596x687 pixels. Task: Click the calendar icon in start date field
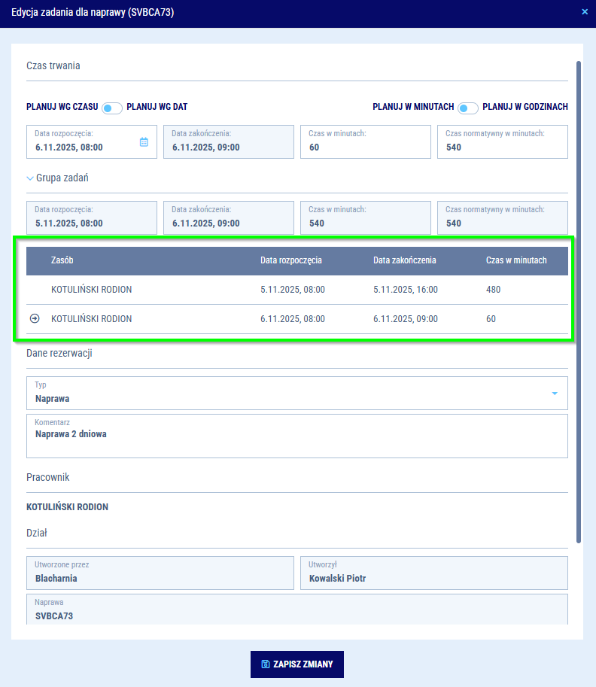click(x=144, y=141)
